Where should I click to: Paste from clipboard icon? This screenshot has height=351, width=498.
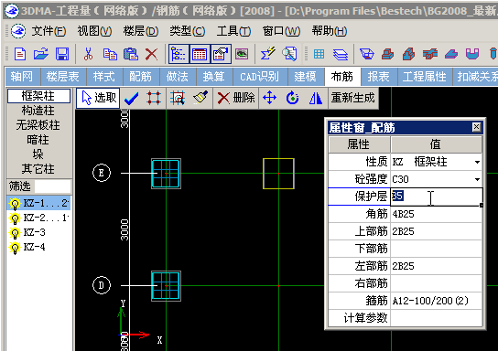131,54
